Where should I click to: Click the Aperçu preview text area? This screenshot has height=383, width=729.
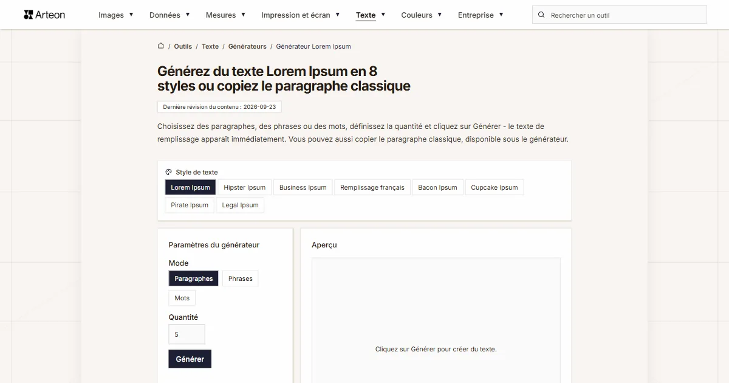(436, 320)
